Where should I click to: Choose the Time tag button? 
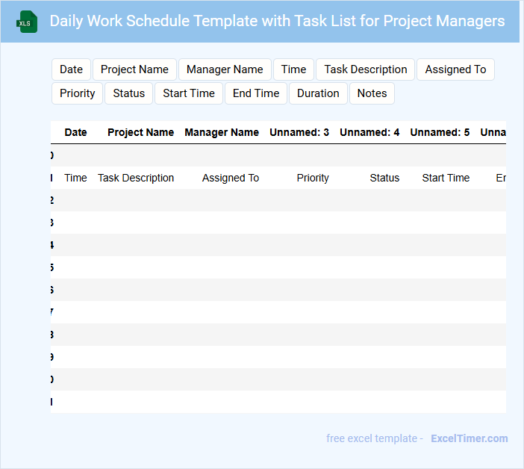click(x=293, y=69)
